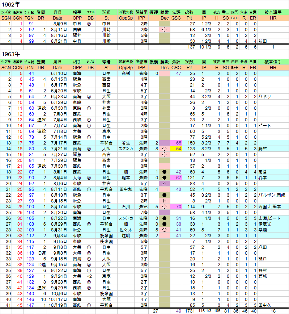Select the バルボン,岡嶋 home run cell

click(273, 195)
